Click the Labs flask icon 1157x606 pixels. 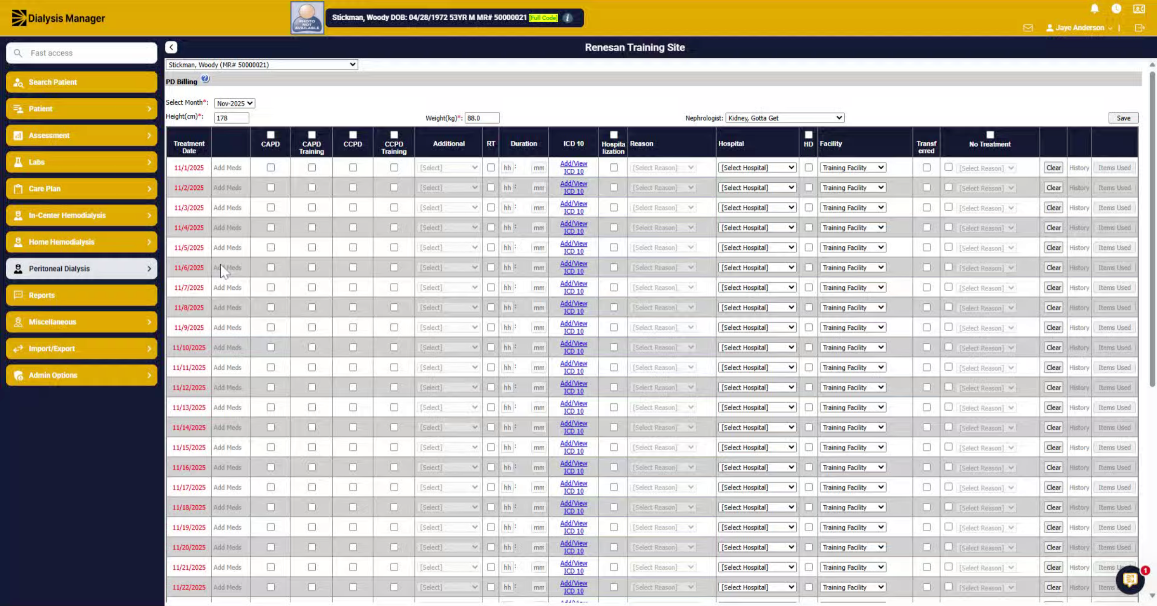18,162
